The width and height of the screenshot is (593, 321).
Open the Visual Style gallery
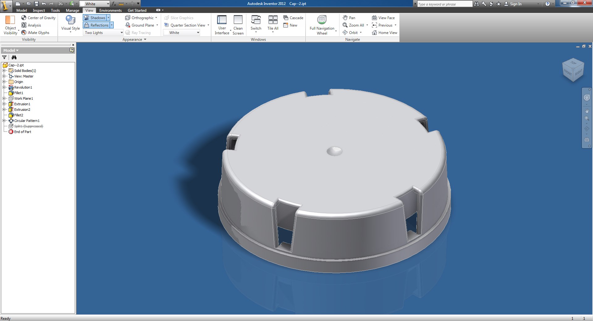click(x=70, y=24)
